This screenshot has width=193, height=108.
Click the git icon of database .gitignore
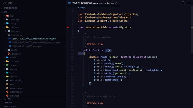[x=9, y=54]
